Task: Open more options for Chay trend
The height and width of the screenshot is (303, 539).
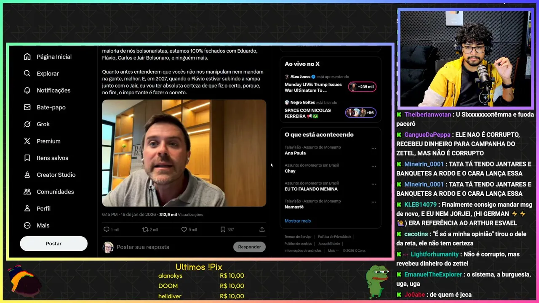Action: click(x=374, y=166)
